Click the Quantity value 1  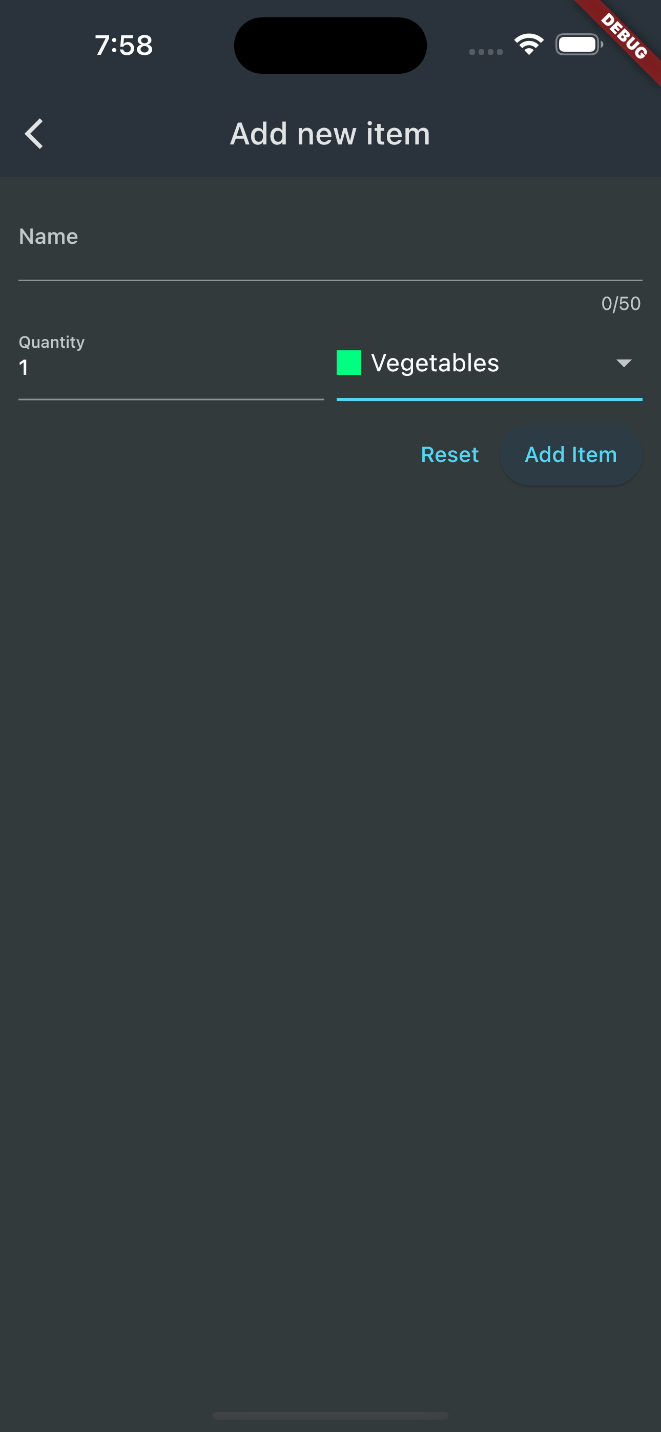pyautogui.click(x=24, y=367)
